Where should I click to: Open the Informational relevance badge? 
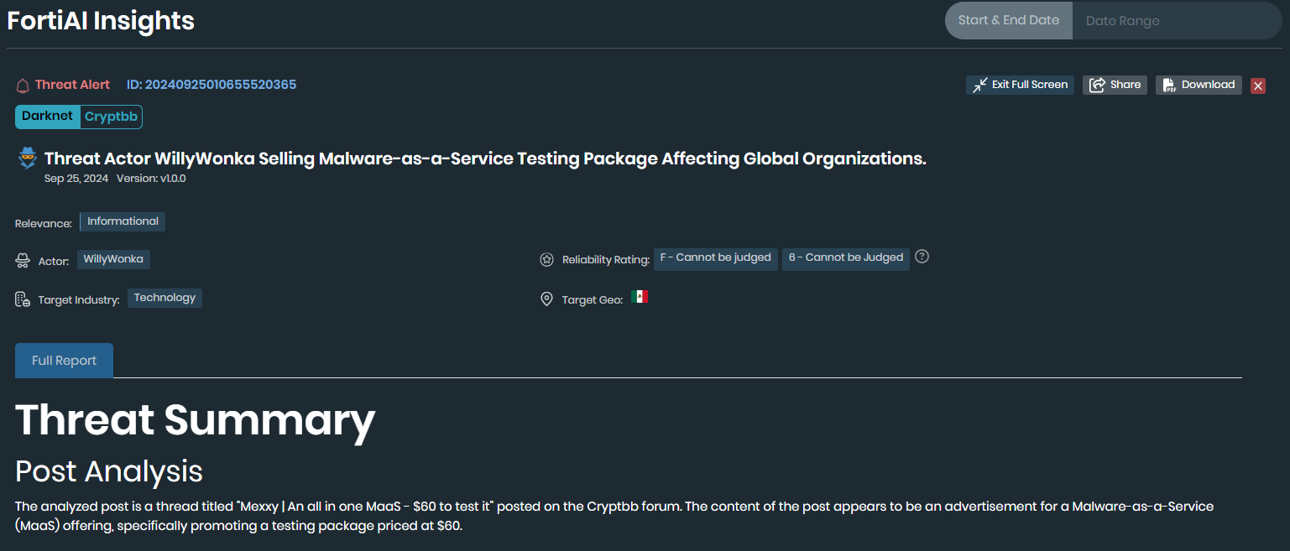(122, 221)
